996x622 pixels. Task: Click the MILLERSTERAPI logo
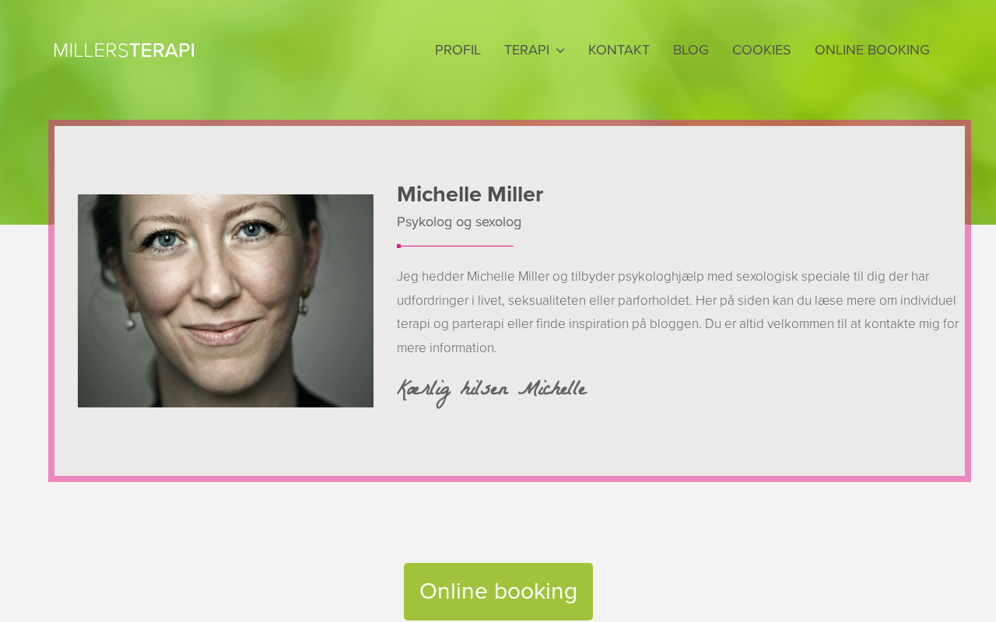click(x=124, y=51)
